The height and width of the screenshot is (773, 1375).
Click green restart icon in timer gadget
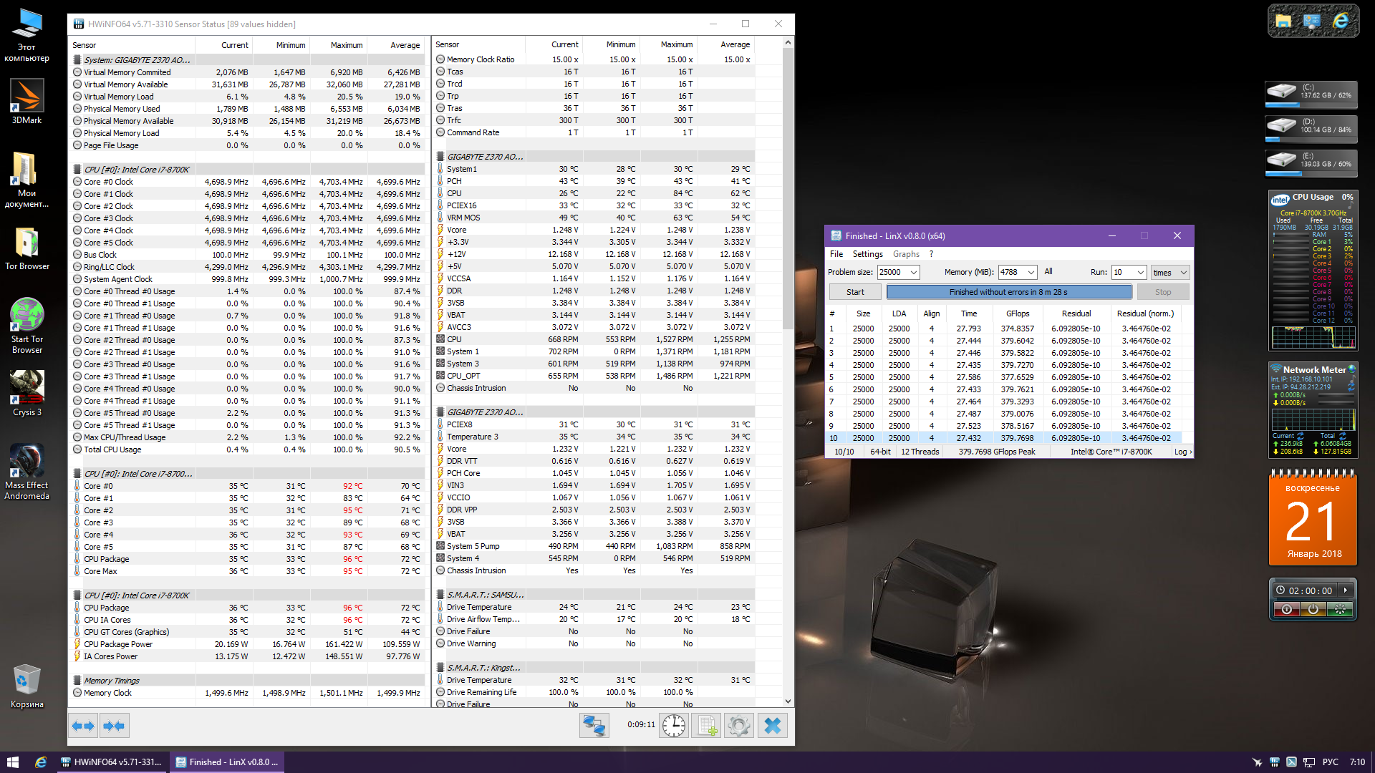pyautogui.click(x=1339, y=609)
